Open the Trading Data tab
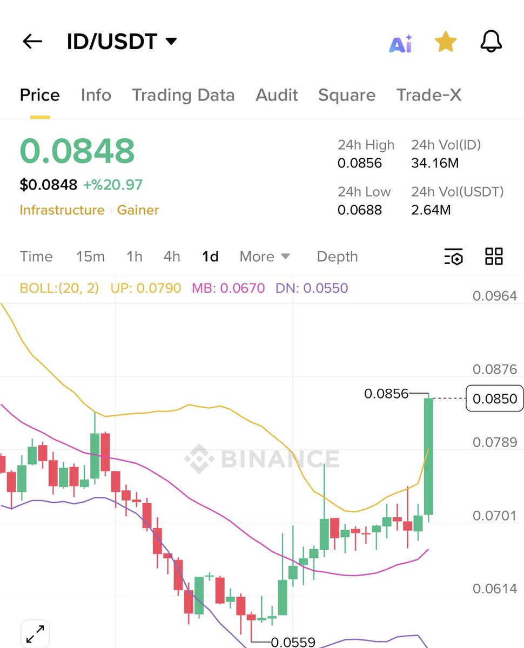The width and height of the screenshot is (524, 648). 184,96
